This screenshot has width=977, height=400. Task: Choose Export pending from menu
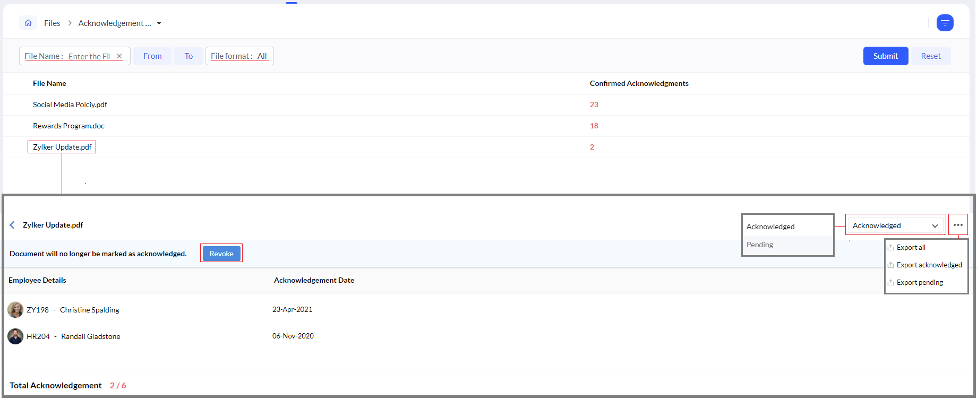(920, 282)
